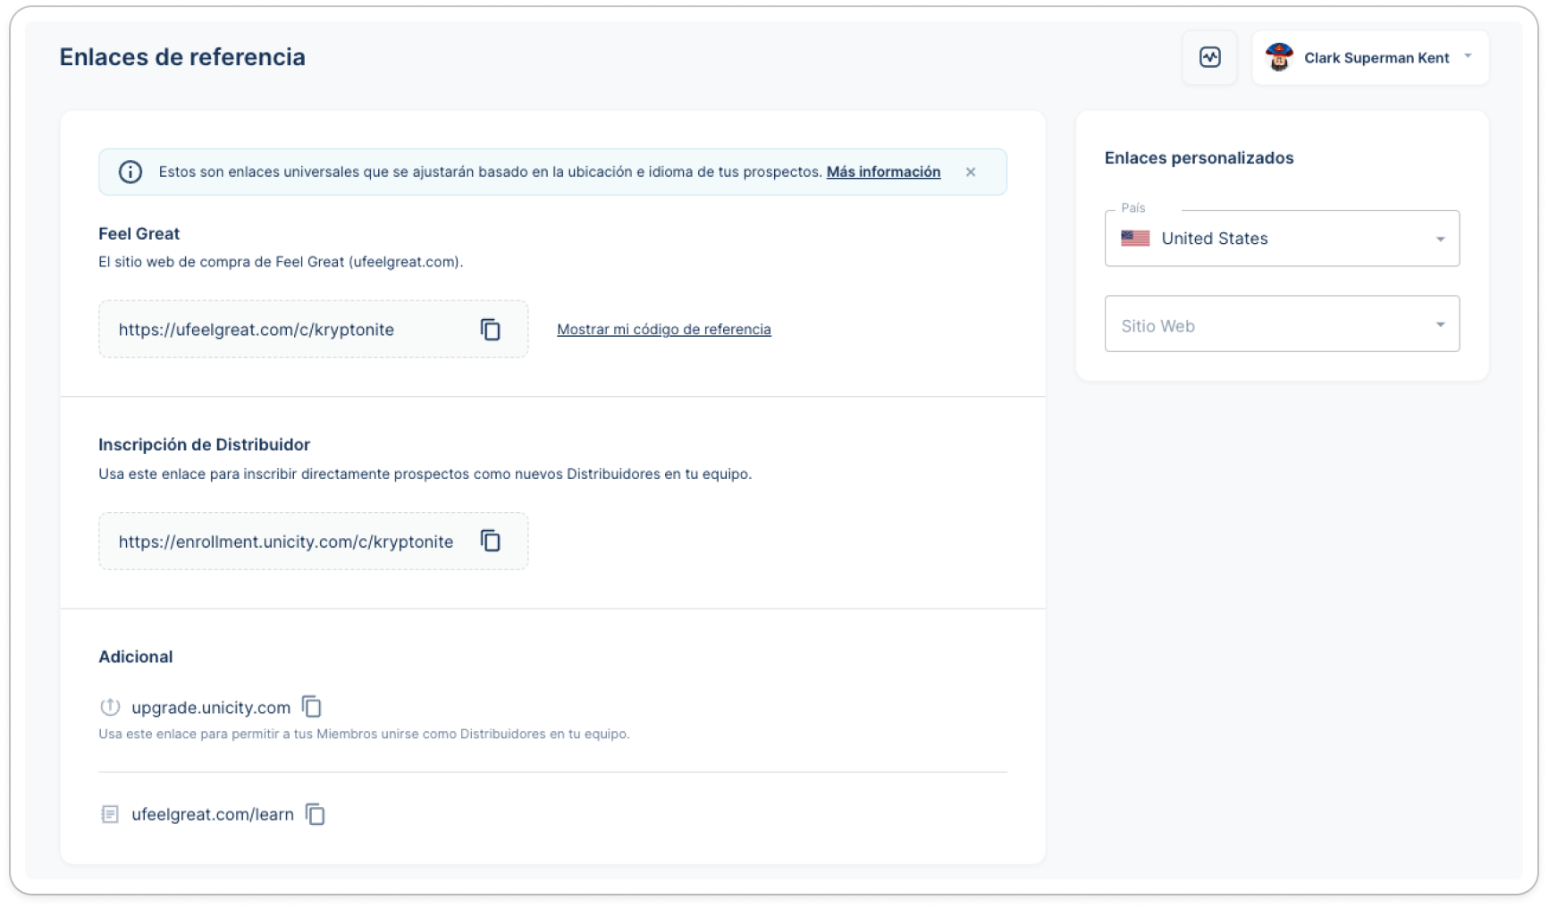The image size is (1549, 908).
Task: Copy the enrollment.unicity.com/c/kryptonite link
Action: (x=491, y=541)
